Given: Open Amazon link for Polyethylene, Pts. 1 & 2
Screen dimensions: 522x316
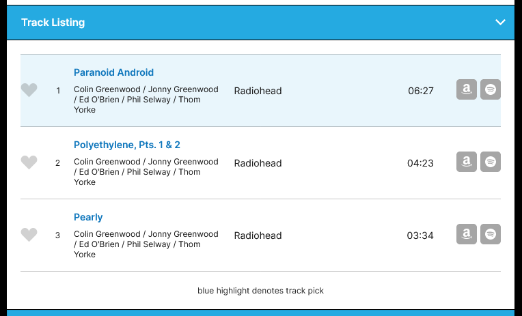Looking at the screenshot, I should pyautogui.click(x=467, y=162).
